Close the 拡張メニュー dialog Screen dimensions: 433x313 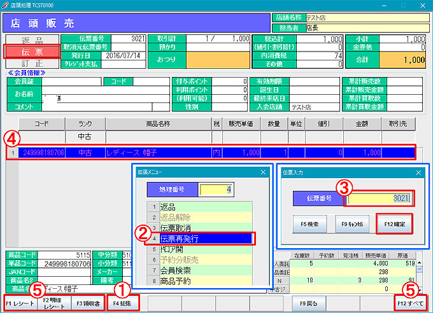[x=263, y=172]
